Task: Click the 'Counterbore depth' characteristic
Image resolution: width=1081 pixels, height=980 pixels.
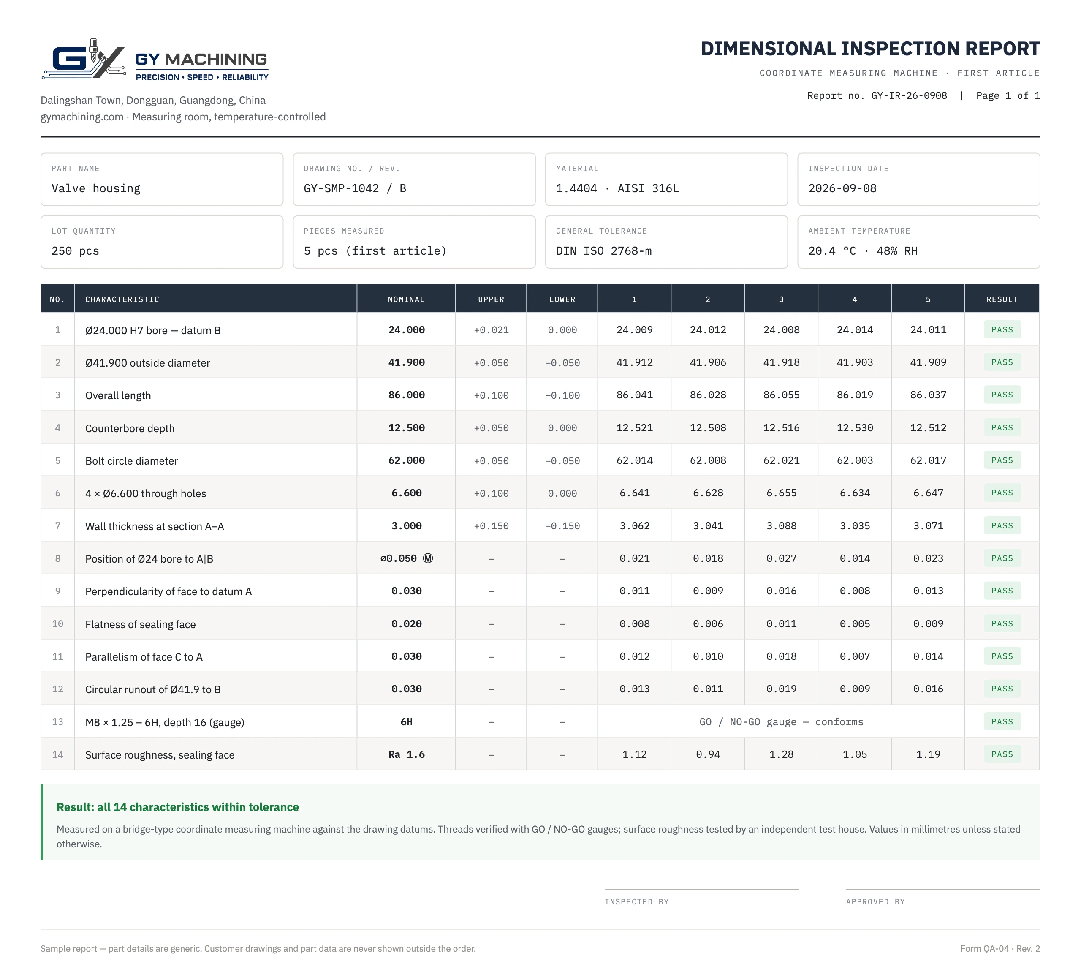Action: tap(130, 429)
